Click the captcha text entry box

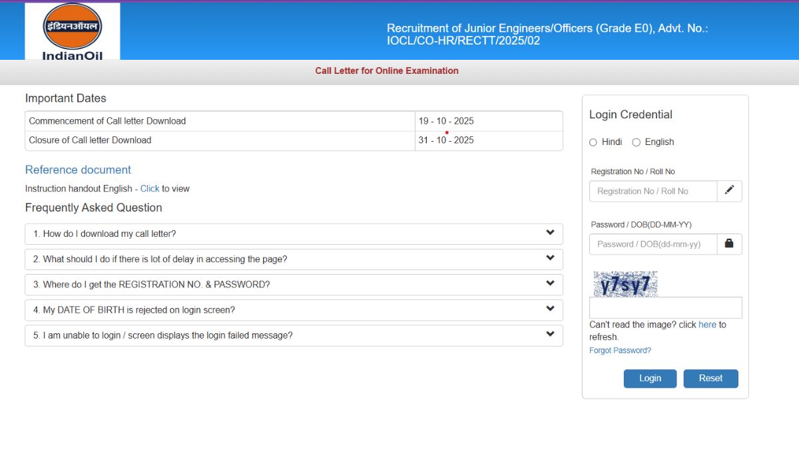[665, 308]
